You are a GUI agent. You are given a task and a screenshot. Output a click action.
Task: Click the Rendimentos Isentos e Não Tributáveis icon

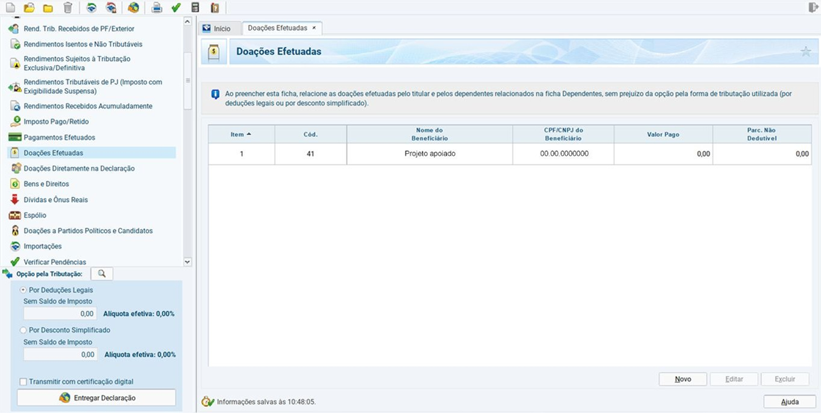click(x=15, y=45)
